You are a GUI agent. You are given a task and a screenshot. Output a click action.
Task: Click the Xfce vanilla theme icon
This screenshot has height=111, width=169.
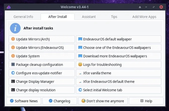[80, 73]
